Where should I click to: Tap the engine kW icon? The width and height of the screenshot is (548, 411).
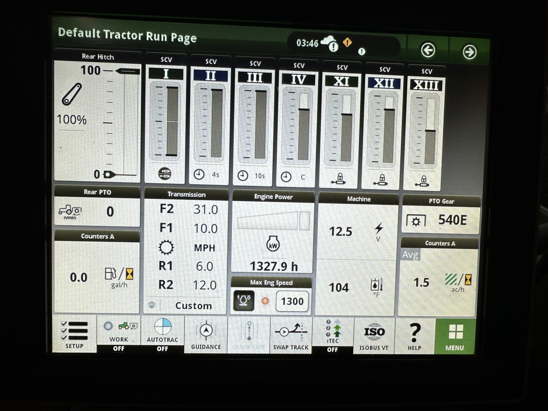coord(273,244)
